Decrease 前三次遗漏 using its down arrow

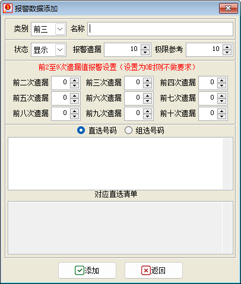click(x=147, y=85)
